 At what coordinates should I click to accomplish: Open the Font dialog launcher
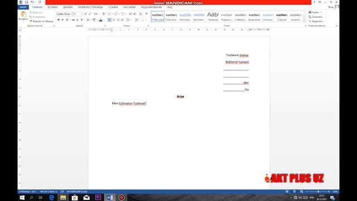click(x=105, y=26)
